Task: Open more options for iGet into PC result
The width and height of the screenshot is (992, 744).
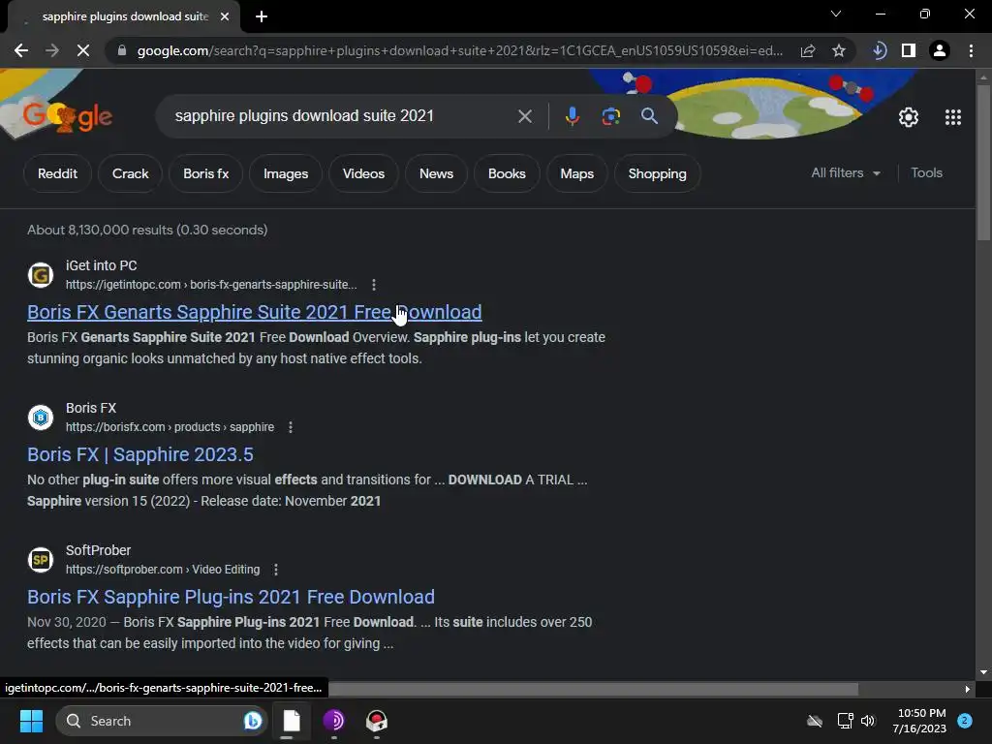Action: [374, 285]
